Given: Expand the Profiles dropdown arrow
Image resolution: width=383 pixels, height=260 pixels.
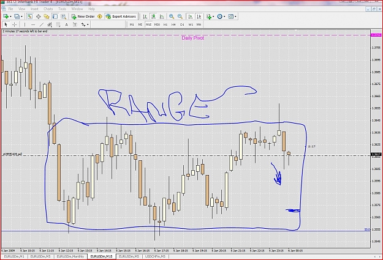Looking at the screenshot, I should [21, 17].
